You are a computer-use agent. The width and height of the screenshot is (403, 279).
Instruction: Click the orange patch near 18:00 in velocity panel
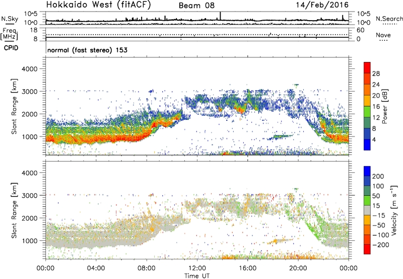point(276,241)
